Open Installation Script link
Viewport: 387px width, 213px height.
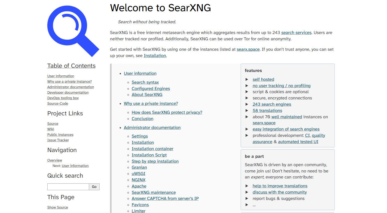[x=149, y=155]
